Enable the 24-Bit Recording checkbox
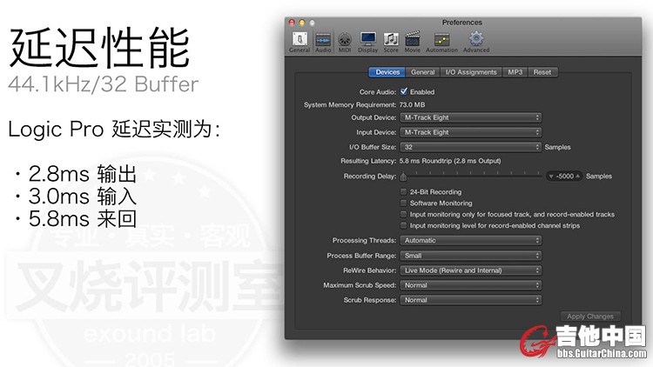 click(x=403, y=192)
